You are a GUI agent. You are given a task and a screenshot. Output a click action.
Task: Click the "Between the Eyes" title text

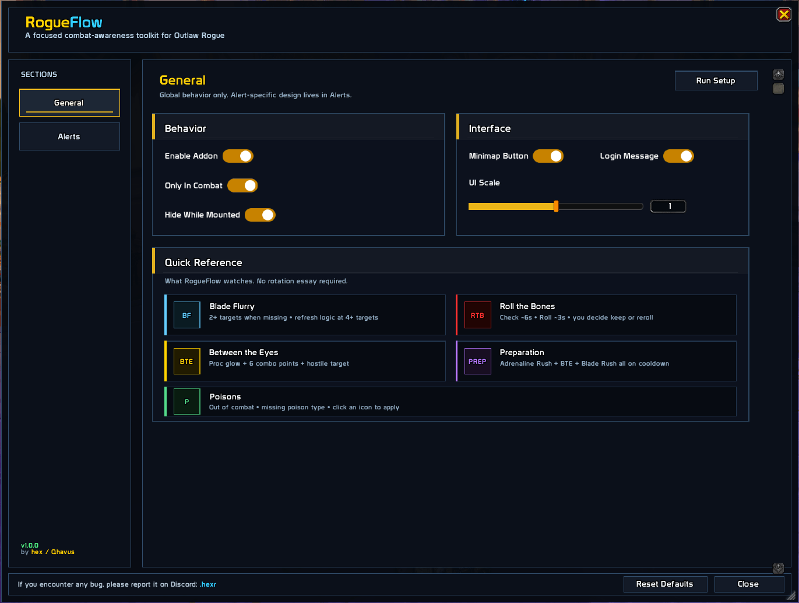tap(244, 352)
